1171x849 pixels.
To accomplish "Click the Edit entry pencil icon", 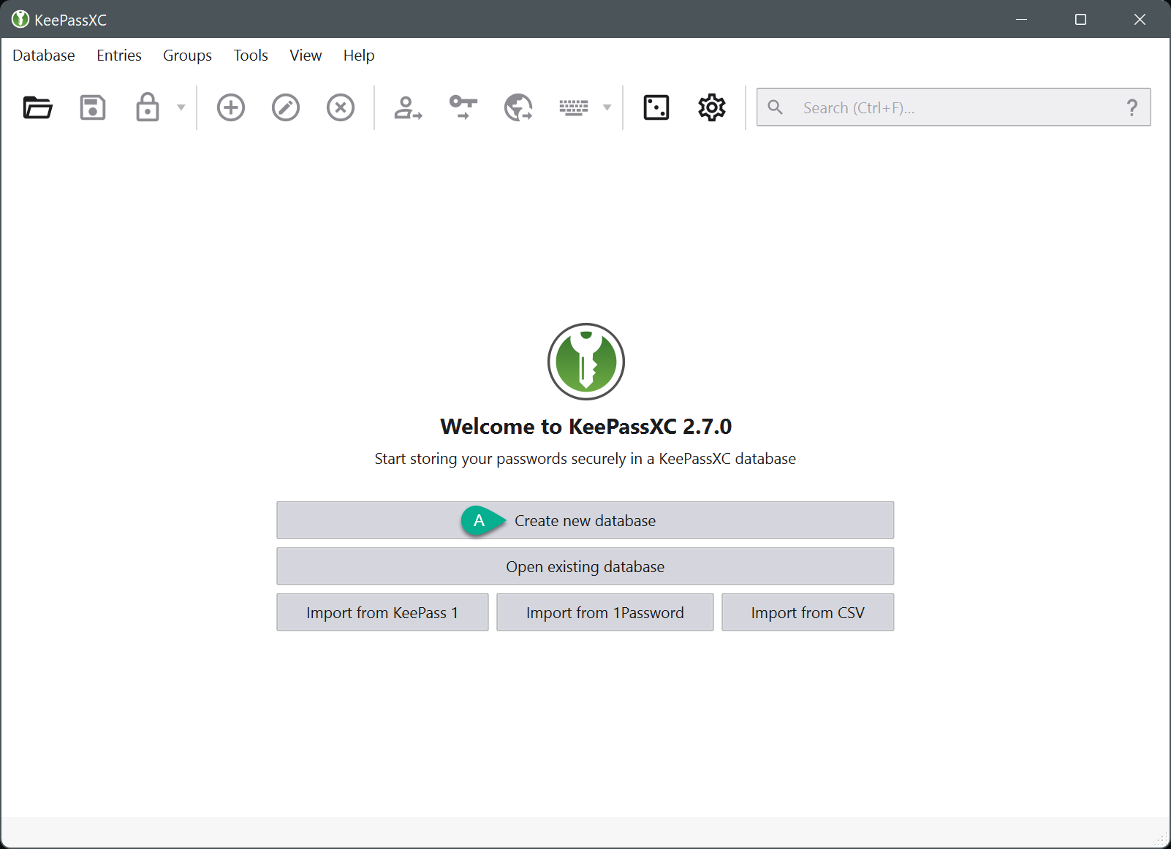I will tap(286, 107).
